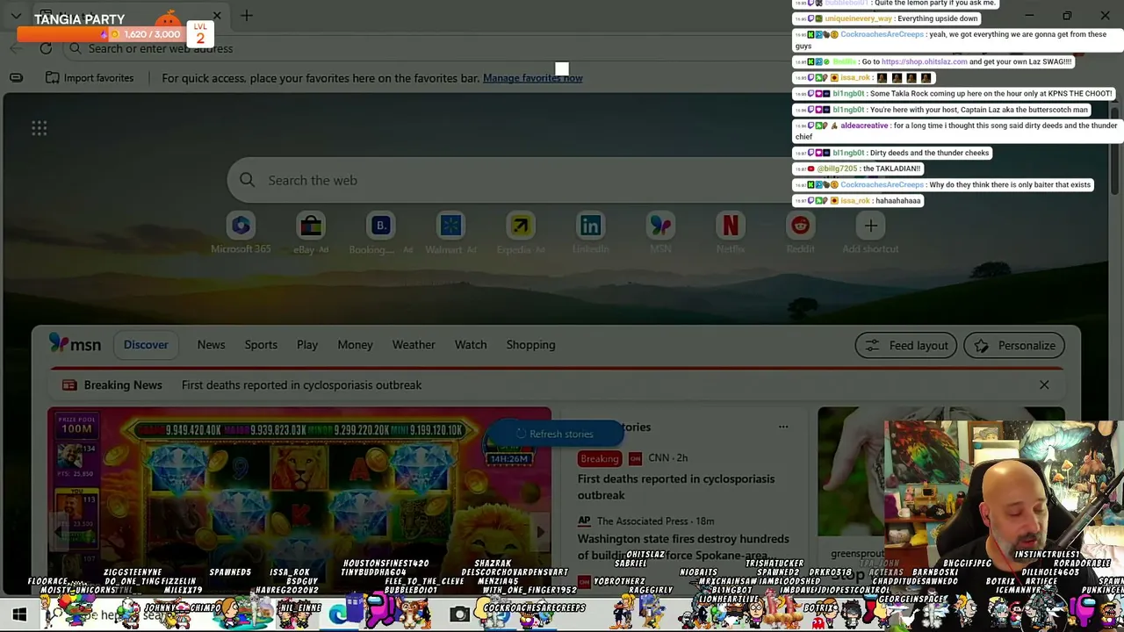Open the eBay shortcut tile

[311, 233]
